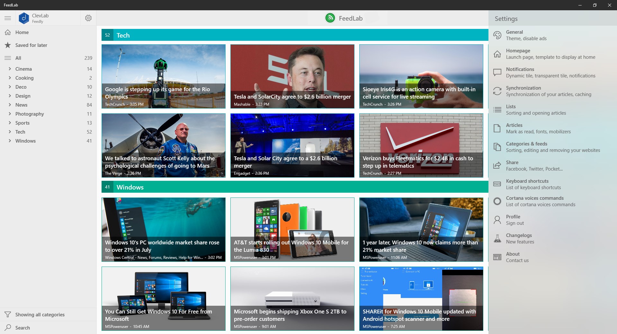Open Notifications settings via the speech bubble icon
Viewport: 617px width, 334px height.
pyautogui.click(x=497, y=72)
